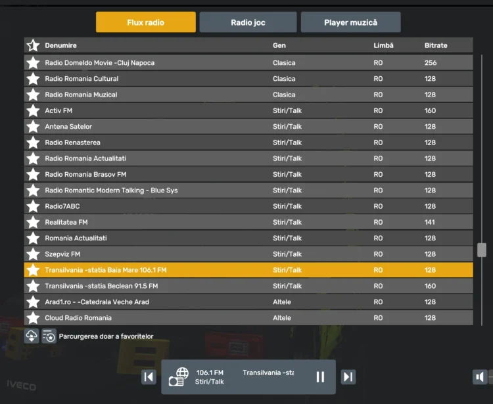Click the star beside Arad1.ro Catedrala Veche
Screen dimensions: 493x404
pos(33,302)
